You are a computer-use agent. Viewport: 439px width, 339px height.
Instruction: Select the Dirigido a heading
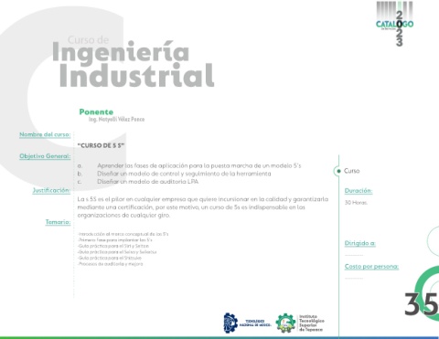(359, 243)
